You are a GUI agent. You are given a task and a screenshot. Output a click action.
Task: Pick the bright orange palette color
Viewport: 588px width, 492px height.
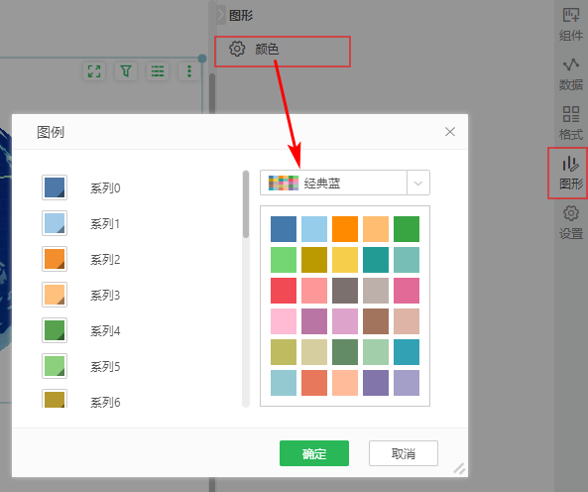click(345, 229)
